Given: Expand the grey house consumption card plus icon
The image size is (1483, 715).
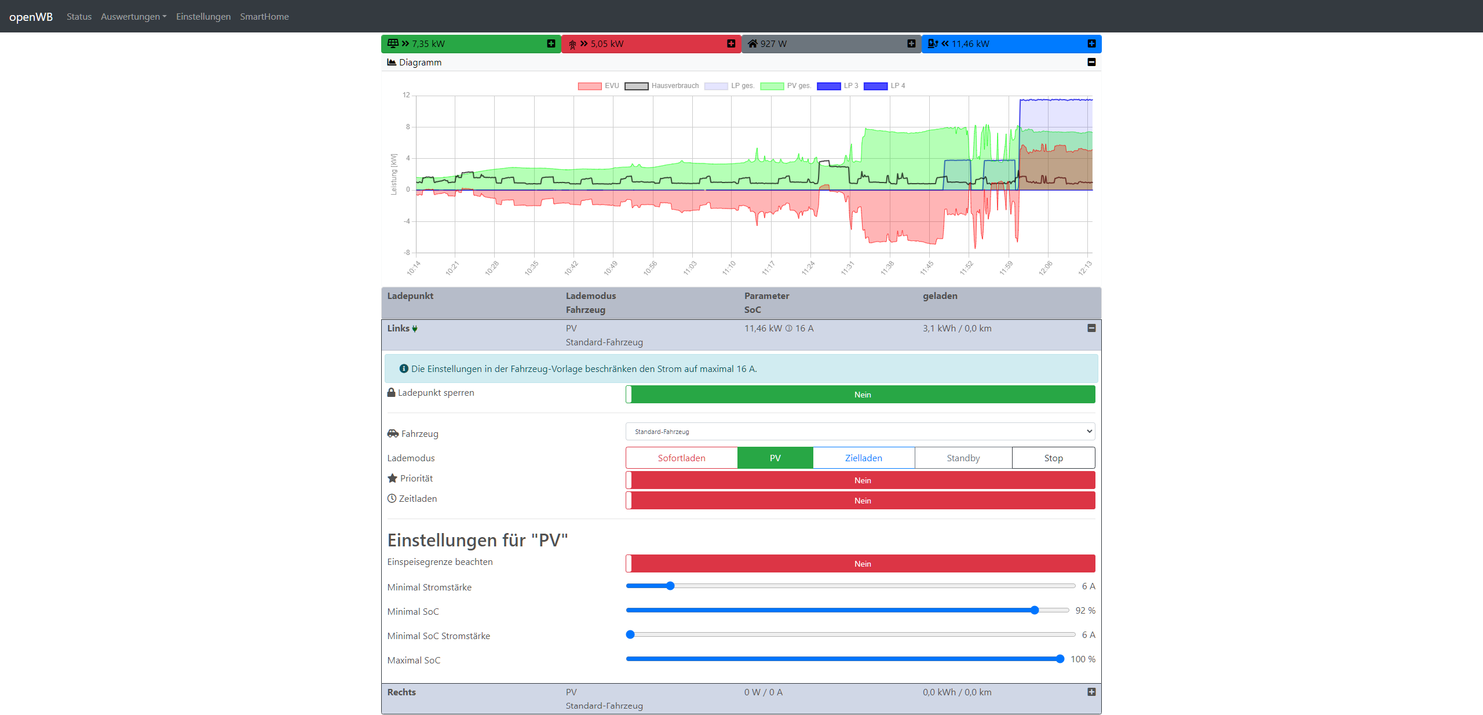Looking at the screenshot, I should point(911,43).
